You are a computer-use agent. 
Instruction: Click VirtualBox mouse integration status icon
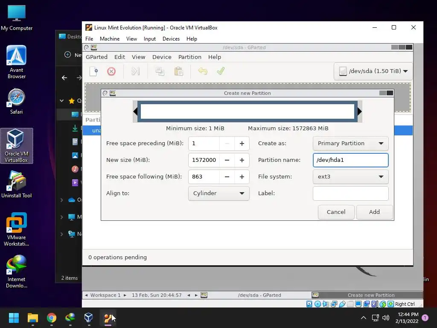tap(383, 304)
